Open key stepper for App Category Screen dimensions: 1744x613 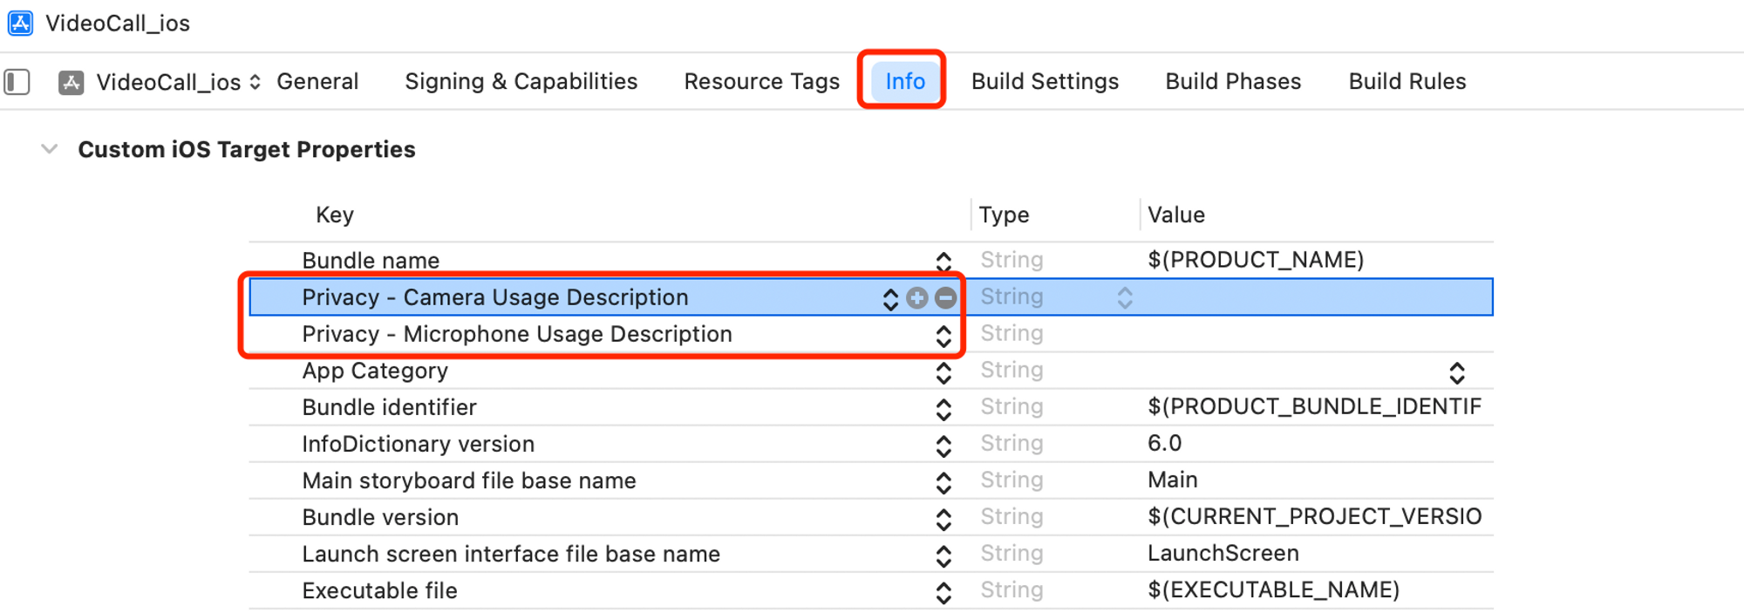point(944,372)
